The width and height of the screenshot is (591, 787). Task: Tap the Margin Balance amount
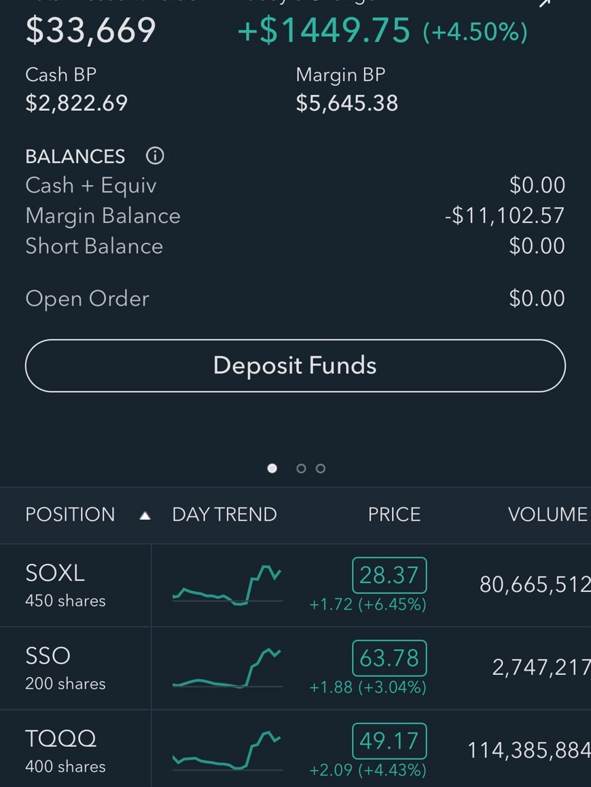(x=504, y=215)
